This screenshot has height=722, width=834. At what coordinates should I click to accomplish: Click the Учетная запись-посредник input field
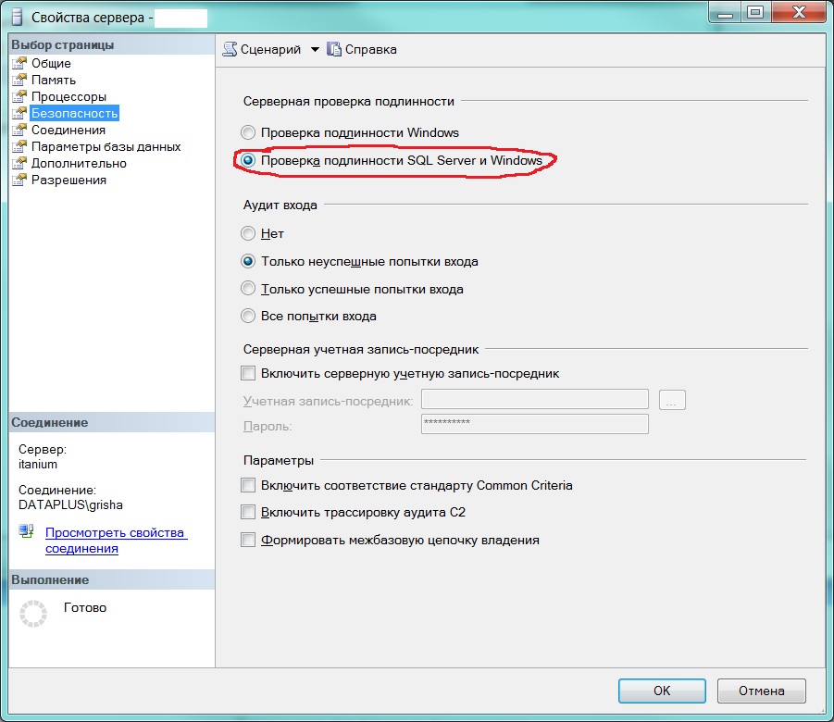pos(534,399)
